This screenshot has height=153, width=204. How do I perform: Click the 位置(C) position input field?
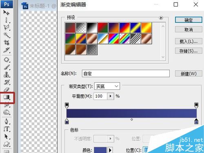[146, 150]
